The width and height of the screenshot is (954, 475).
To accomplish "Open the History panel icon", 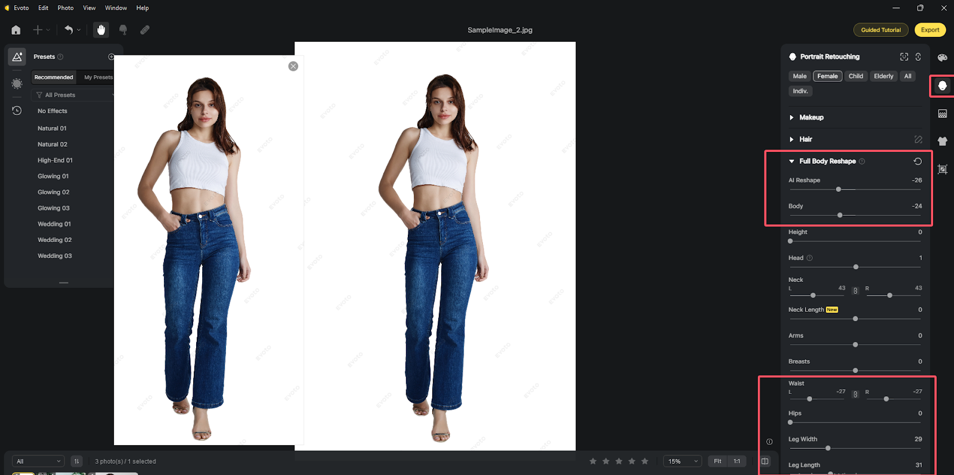I will (17, 111).
